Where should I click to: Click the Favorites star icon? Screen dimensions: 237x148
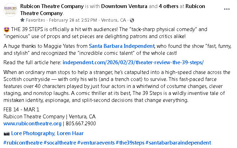[x=23, y=20]
